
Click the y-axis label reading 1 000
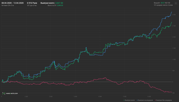[x=174, y=60]
